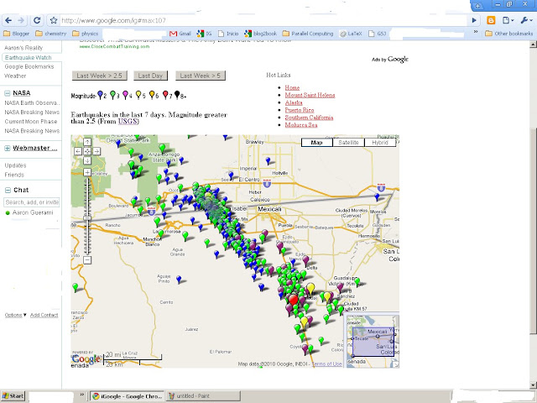The image size is (537, 403).
Task: Click the browser Forward arrow
Action: (21, 20)
